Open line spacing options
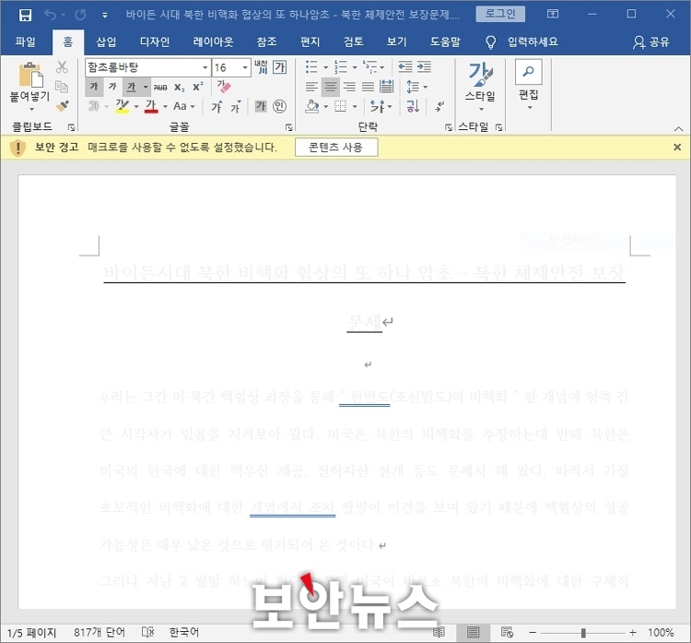 coord(416,87)
